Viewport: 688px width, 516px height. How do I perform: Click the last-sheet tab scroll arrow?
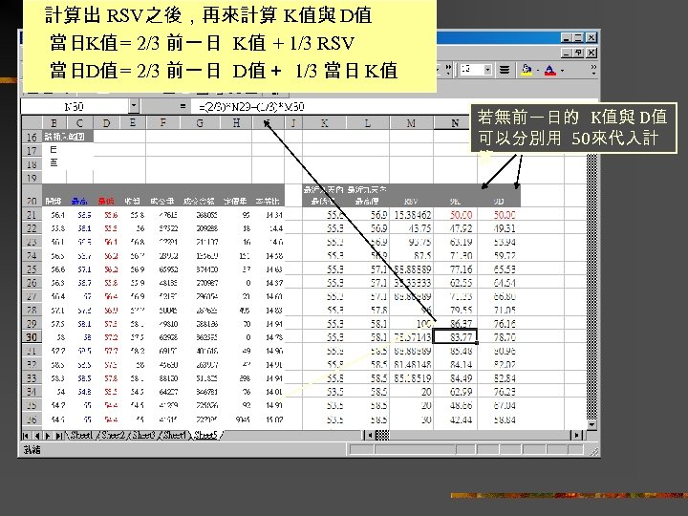[x=58, y=436]
